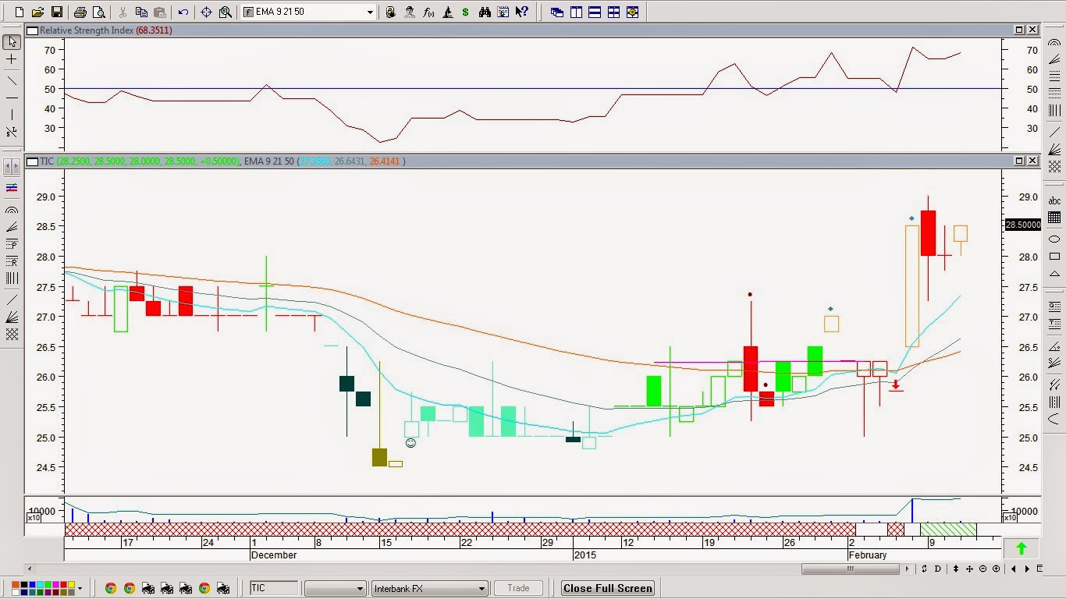Select the tile horizontally window layout icon

pos(595,12)
